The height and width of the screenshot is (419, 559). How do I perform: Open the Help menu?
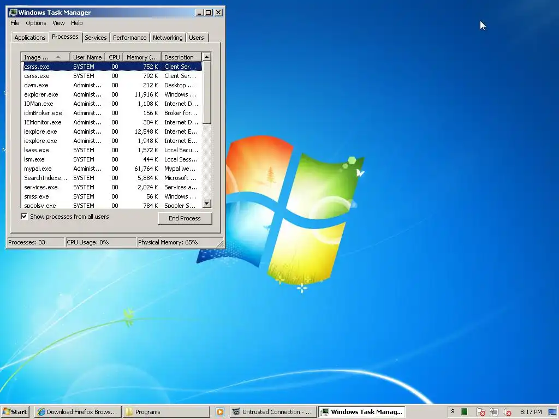[x=76, y=23]
